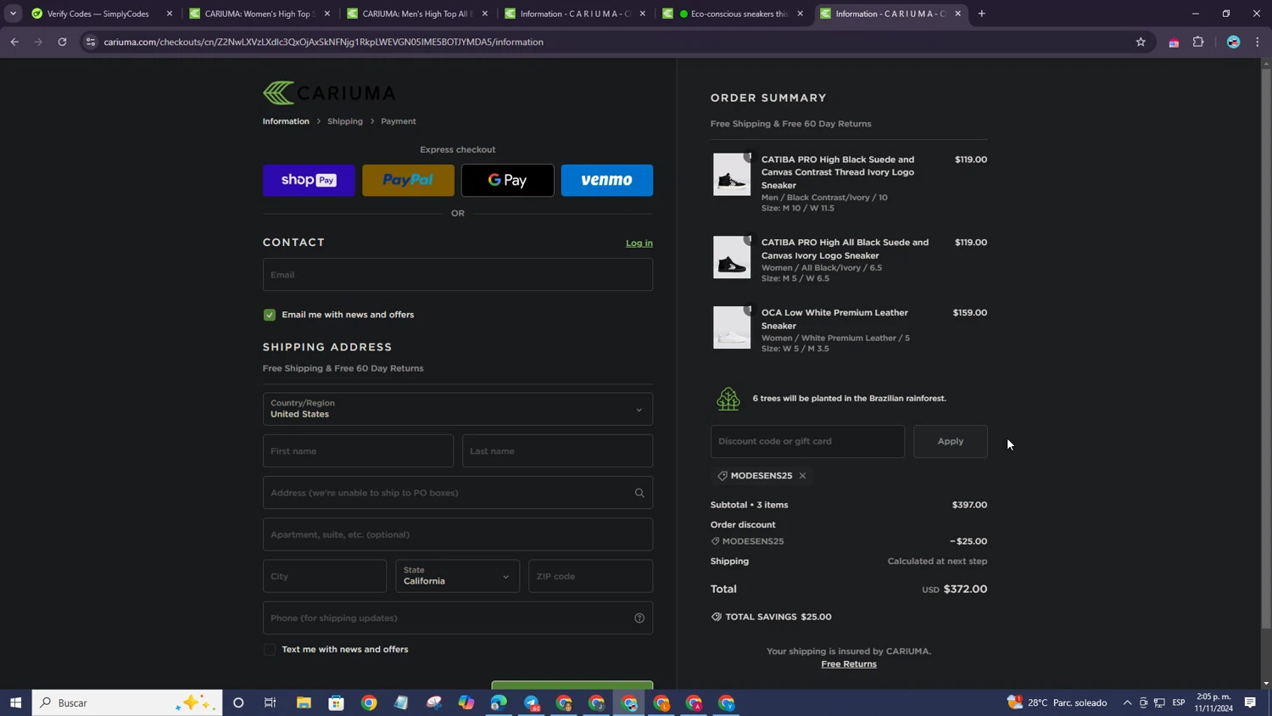Screen dimensions: 1272x716
Task: Go to the Shipping breadcrumb step
Action: 345,121
